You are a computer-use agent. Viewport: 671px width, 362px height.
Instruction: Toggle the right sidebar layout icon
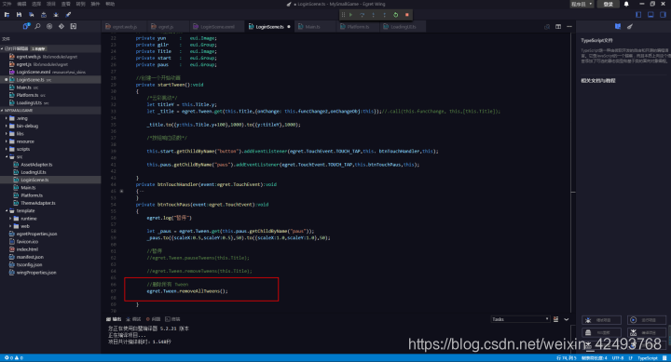point(663,15)
